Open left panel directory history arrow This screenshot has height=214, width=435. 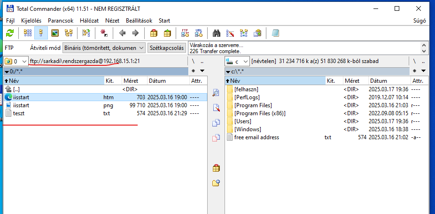202,71
